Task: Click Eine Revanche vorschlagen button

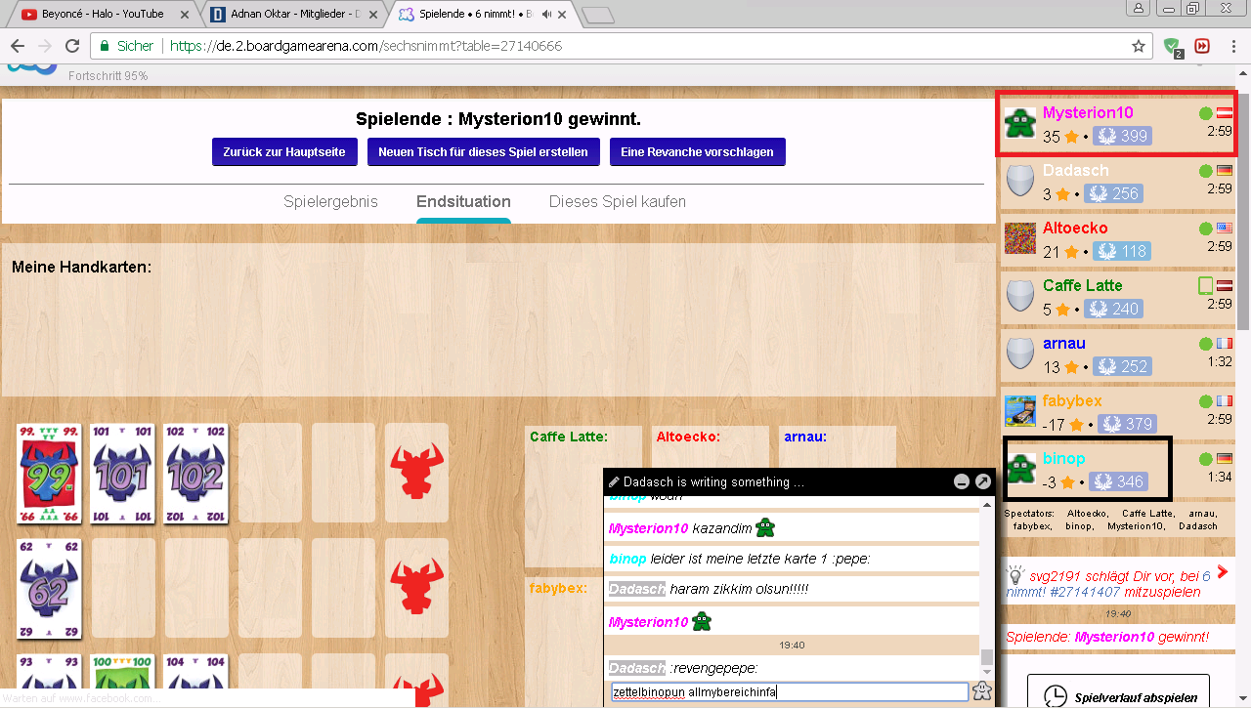Action: (x=697, y=152)
